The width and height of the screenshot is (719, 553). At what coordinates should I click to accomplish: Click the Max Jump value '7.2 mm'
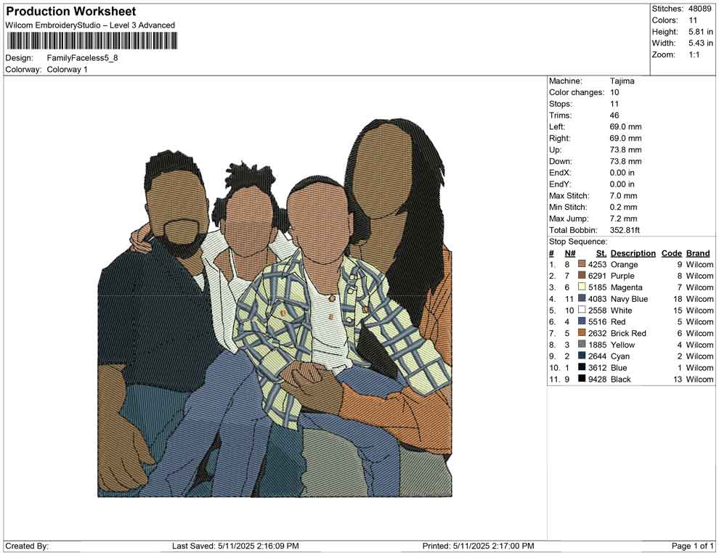point(624,218)
